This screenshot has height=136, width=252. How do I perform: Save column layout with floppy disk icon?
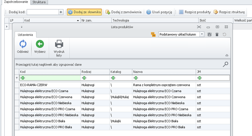[209, 34]
